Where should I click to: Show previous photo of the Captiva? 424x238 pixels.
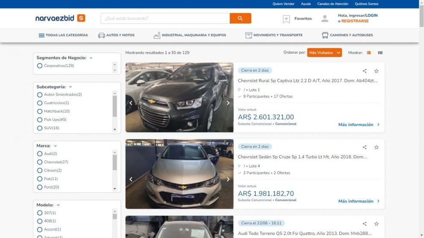pos(131,103)
